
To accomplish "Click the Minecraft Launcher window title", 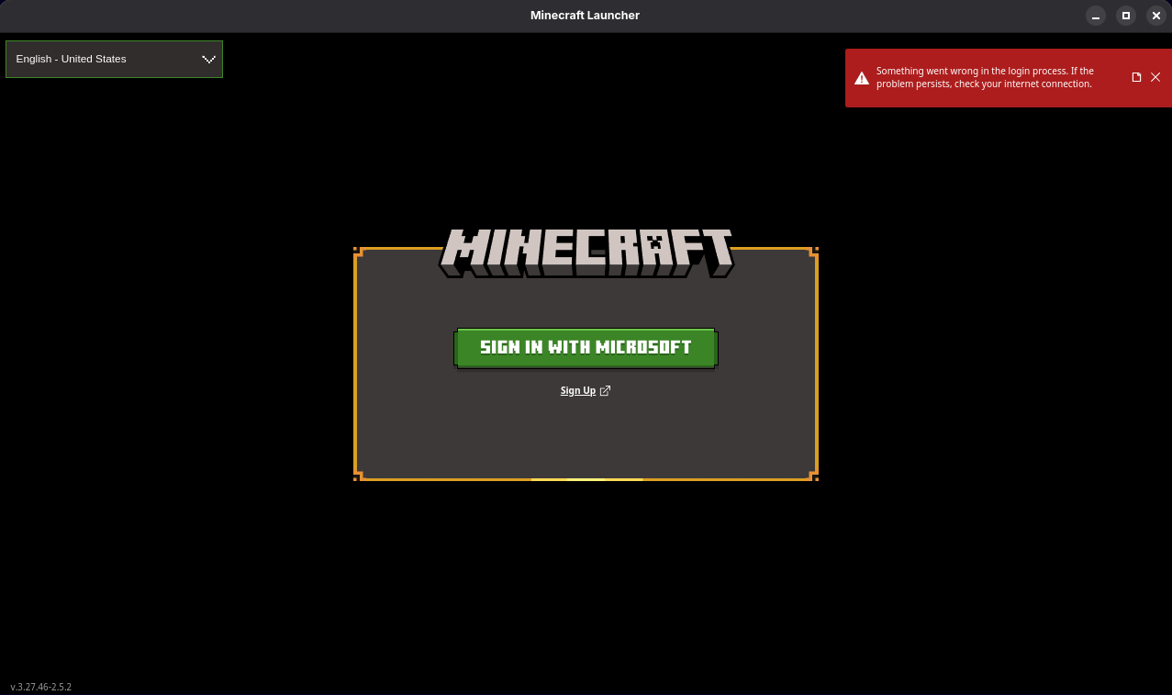I will [x=585, y=15].
